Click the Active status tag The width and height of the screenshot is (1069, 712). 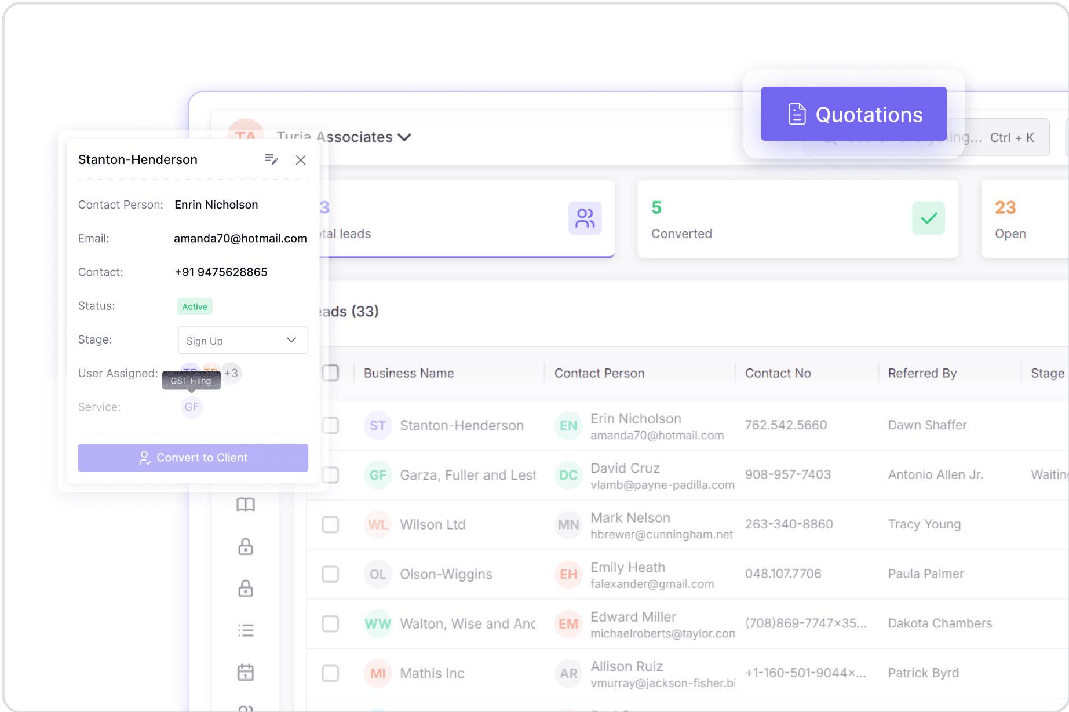click(x=195, y=306)
